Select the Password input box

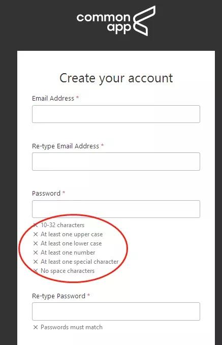click(x=116, y=209)
